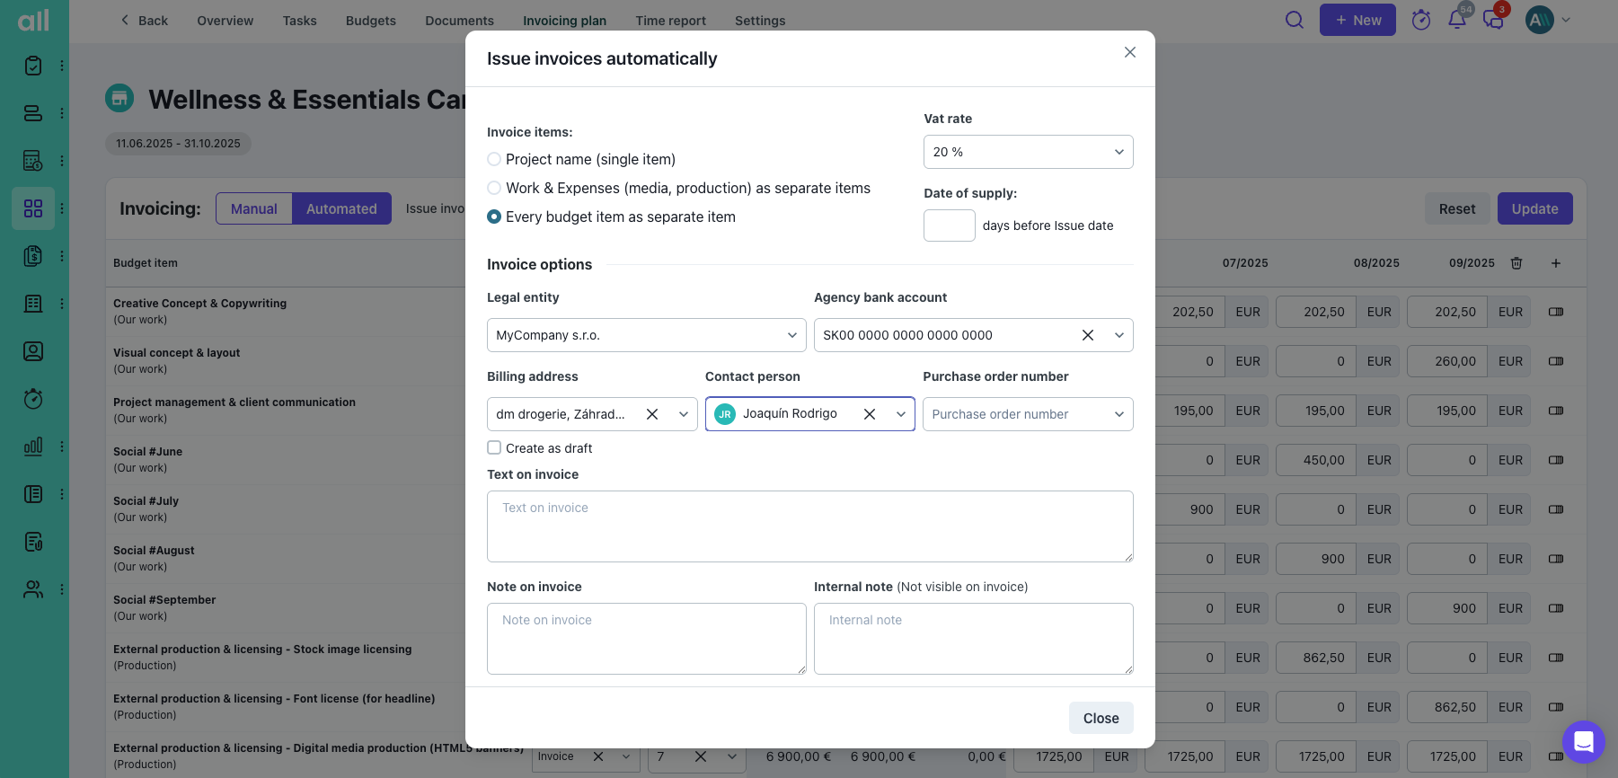Add a new month column with plus icon
Viewport: 1618px width, 778px height.
tap(1556, 263)
